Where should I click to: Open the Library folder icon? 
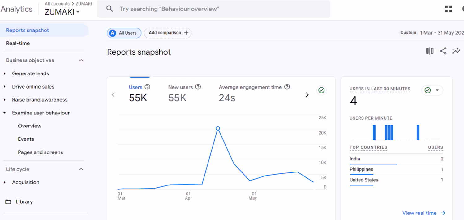coord(8,202)
